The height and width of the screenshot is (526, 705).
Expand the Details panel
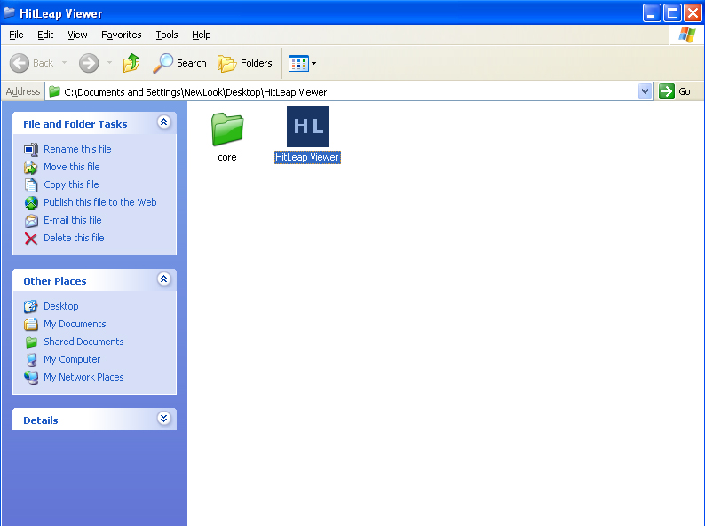(x=164, y=419)
